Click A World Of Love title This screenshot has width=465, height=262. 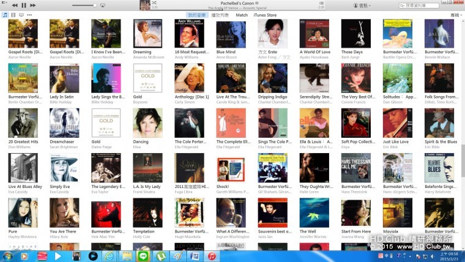point(315,52)
